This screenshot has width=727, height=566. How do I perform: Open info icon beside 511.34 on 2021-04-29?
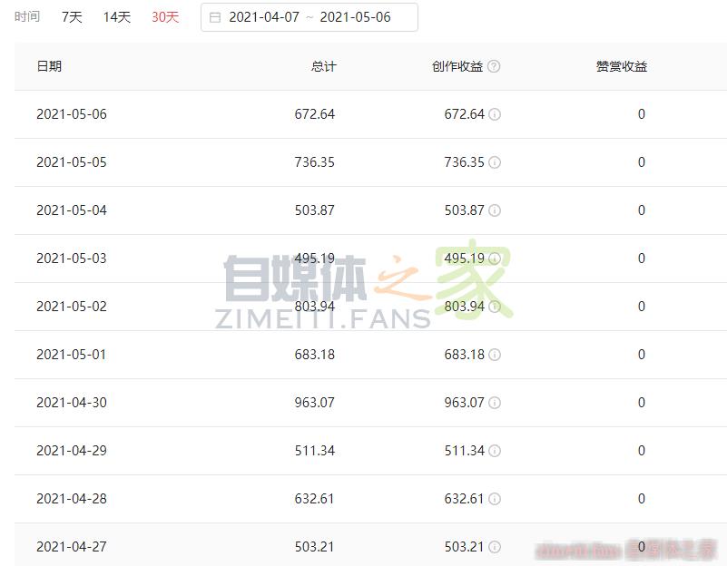(x=496, y=451)
